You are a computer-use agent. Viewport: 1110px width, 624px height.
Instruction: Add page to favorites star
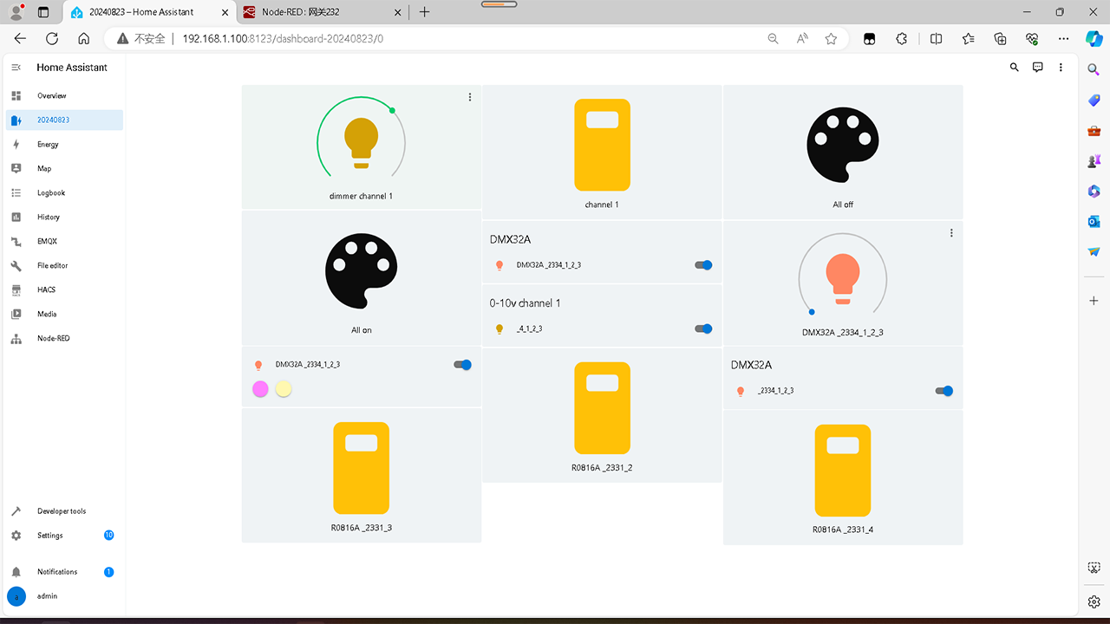[x=831, y=39]
